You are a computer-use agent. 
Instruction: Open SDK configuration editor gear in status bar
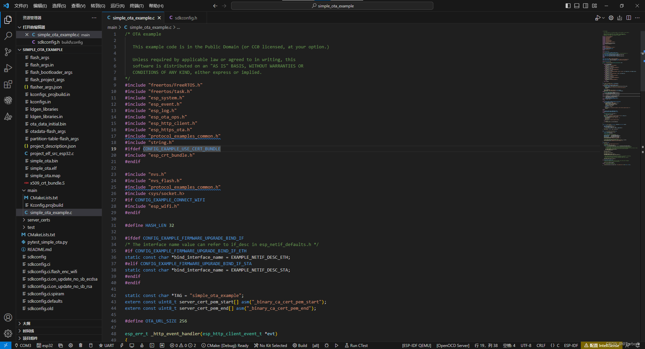coord(71,345)
